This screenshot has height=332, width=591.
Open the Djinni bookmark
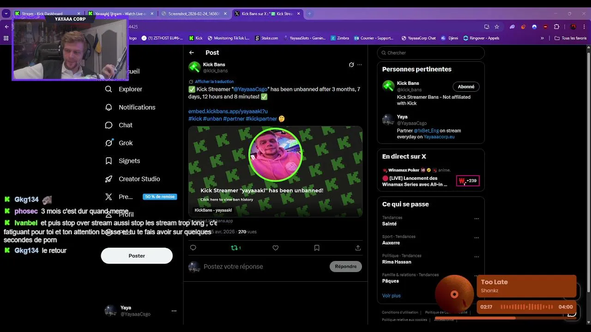pyautogui.click(x=450, y=38)
